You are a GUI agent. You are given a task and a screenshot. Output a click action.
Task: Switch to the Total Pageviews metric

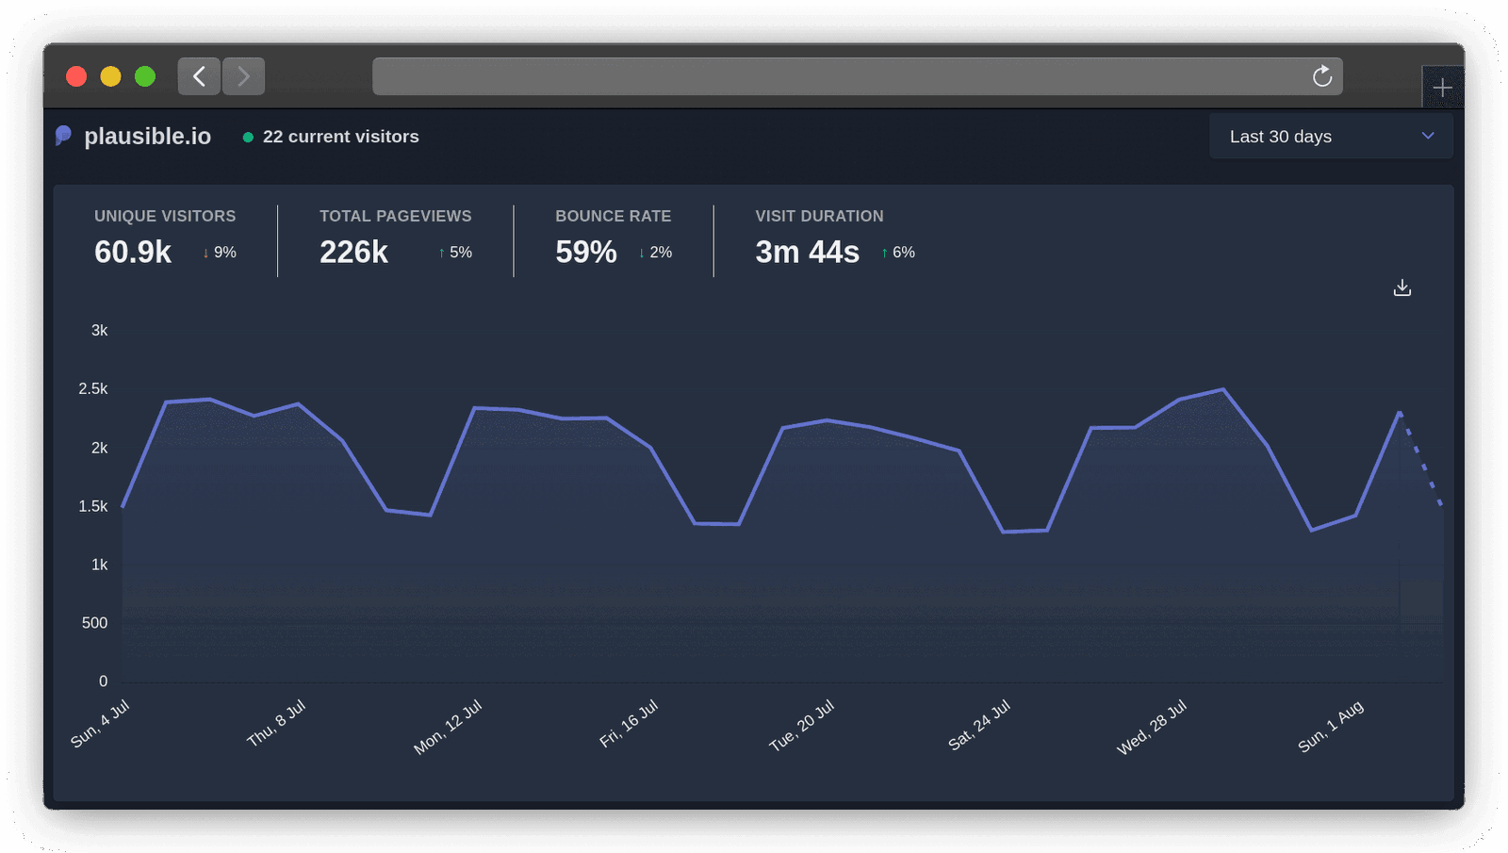point(395,236)
